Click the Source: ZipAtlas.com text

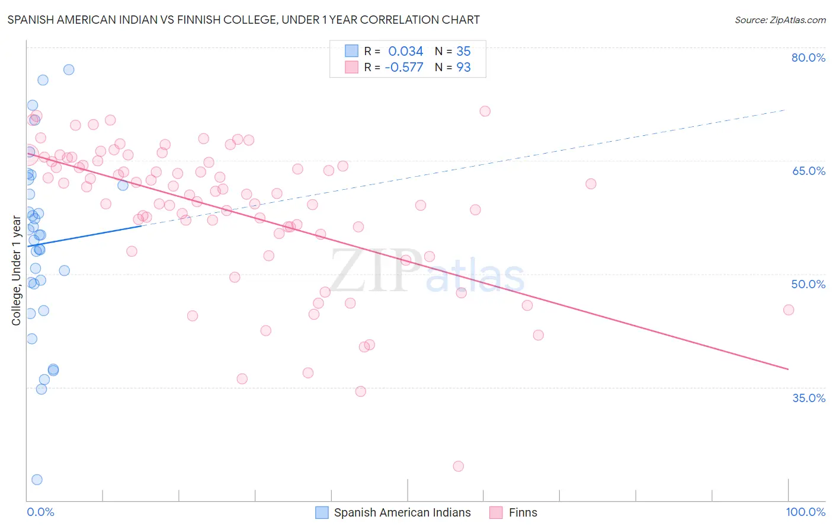(780, 20)
